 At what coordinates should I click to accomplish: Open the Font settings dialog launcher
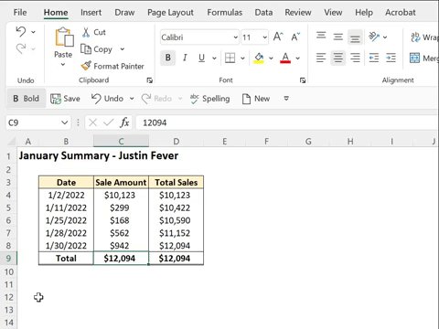(x=303, y=80)
